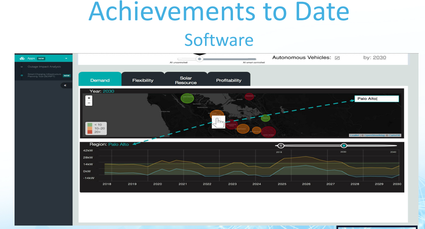Zoom in on the map

click(89, 98)
